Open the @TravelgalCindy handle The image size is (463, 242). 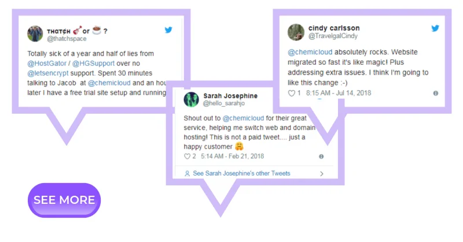click(333, 36)
